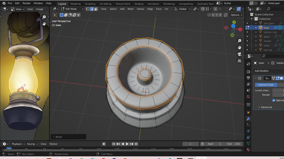Screen dimensions: 284x159
Task: Toggle X axis mirror button
Action: point(213,15)
